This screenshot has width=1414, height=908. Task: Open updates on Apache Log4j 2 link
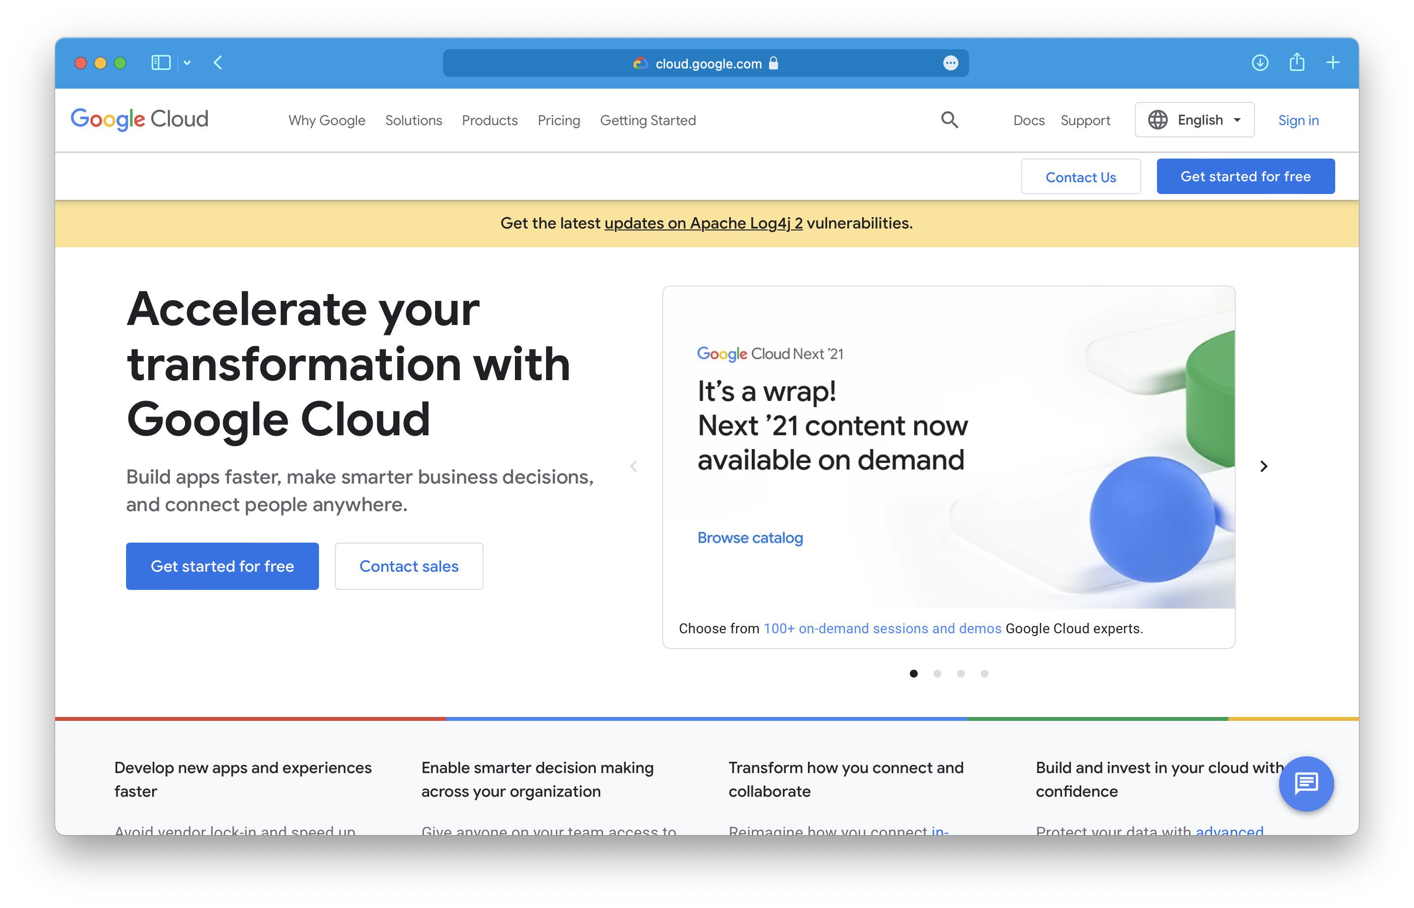[703, 224]
